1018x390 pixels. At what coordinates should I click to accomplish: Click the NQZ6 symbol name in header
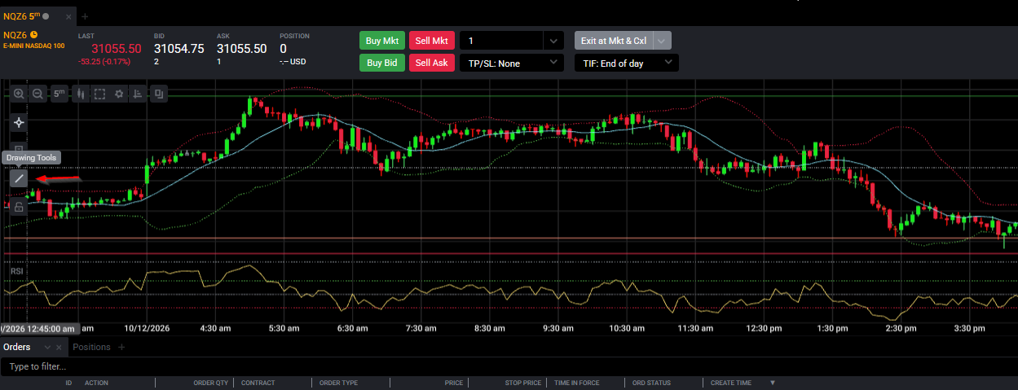pos(15,35)
